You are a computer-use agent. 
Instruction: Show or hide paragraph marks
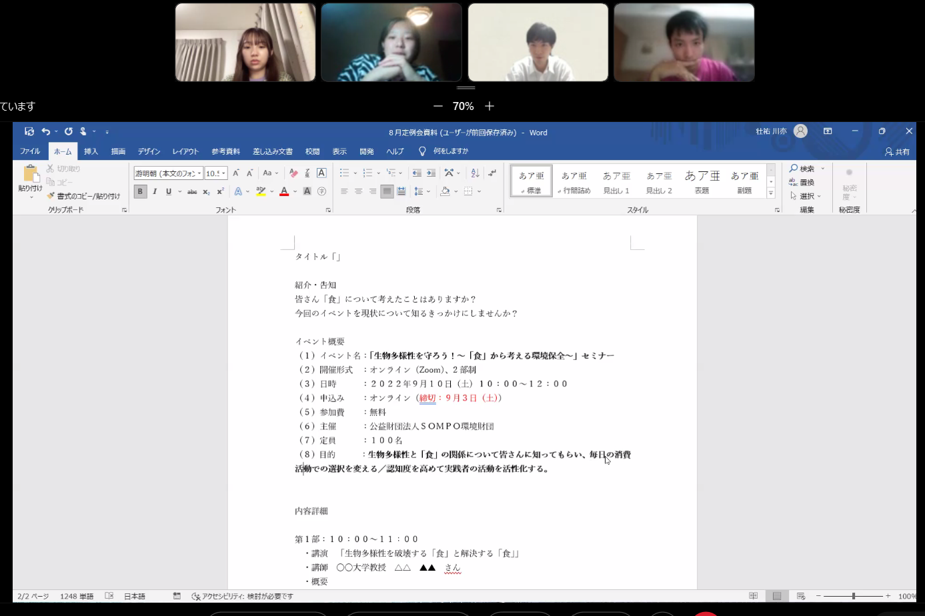(x=492, y=173)
